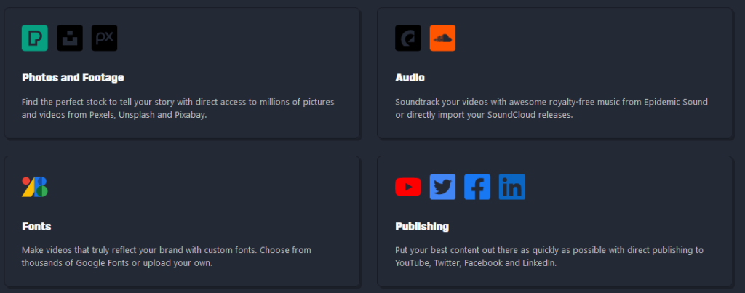This screenshot has height=293, width=745.
Task: Select the Publishing heading
Action: point(422,227)
